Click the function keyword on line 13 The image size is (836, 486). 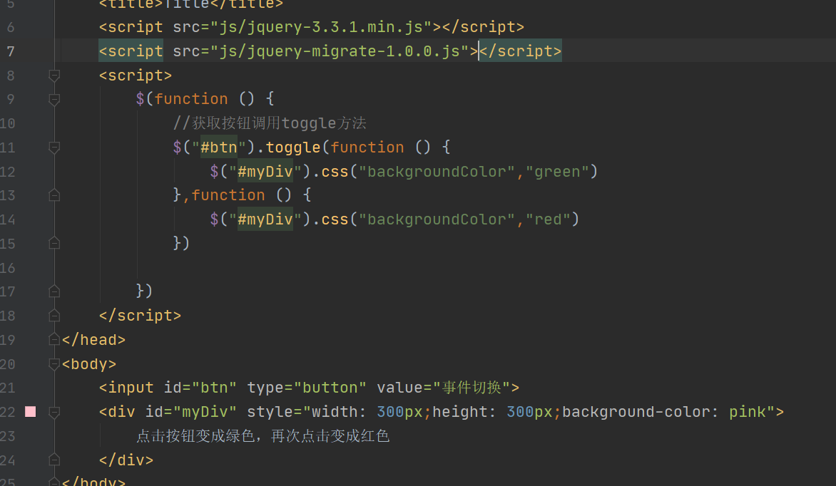tap(228, 195)
